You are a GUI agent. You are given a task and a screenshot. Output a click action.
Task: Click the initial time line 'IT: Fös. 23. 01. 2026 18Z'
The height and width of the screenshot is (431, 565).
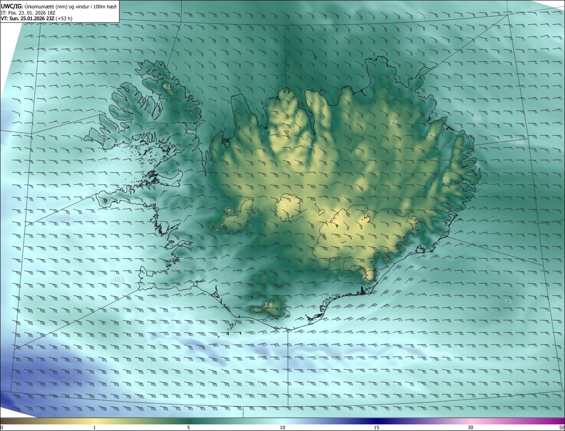[28, 13]
